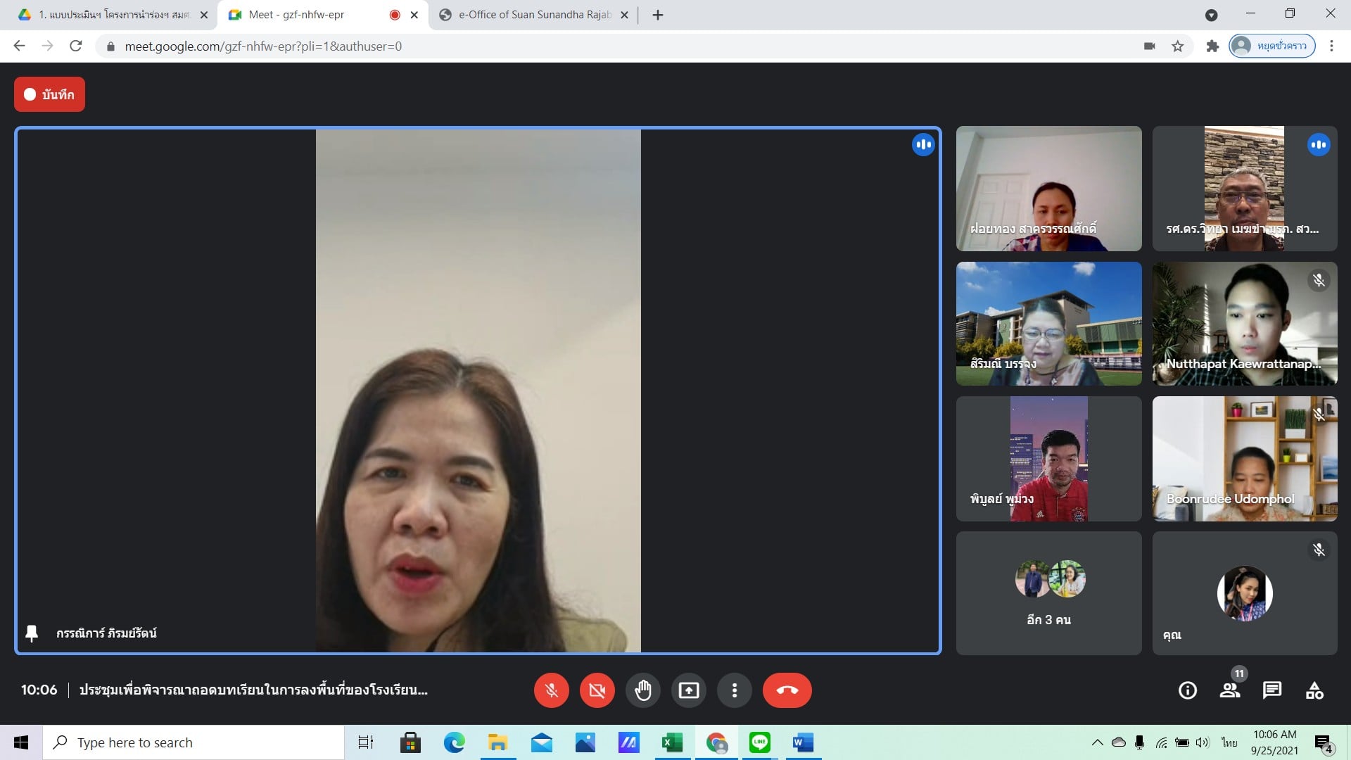Unmute the microphone
The width and height of the screenshot is (1351, 760).
tap(551, 690)
